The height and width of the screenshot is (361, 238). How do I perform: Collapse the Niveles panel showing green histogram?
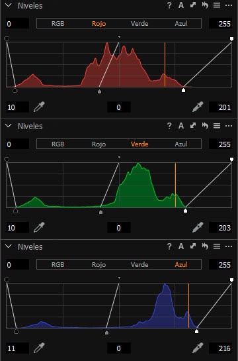9,126
